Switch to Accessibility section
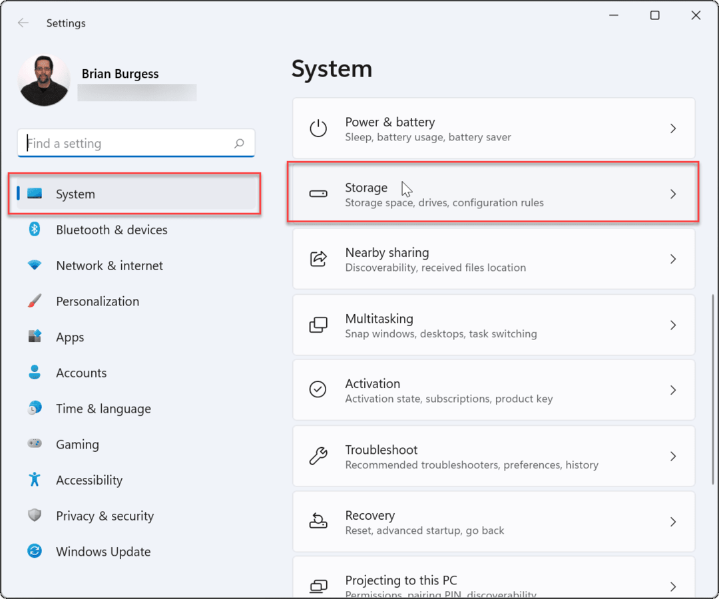The image size is (719, 599). pyautogui.click(x=89, y=480)
